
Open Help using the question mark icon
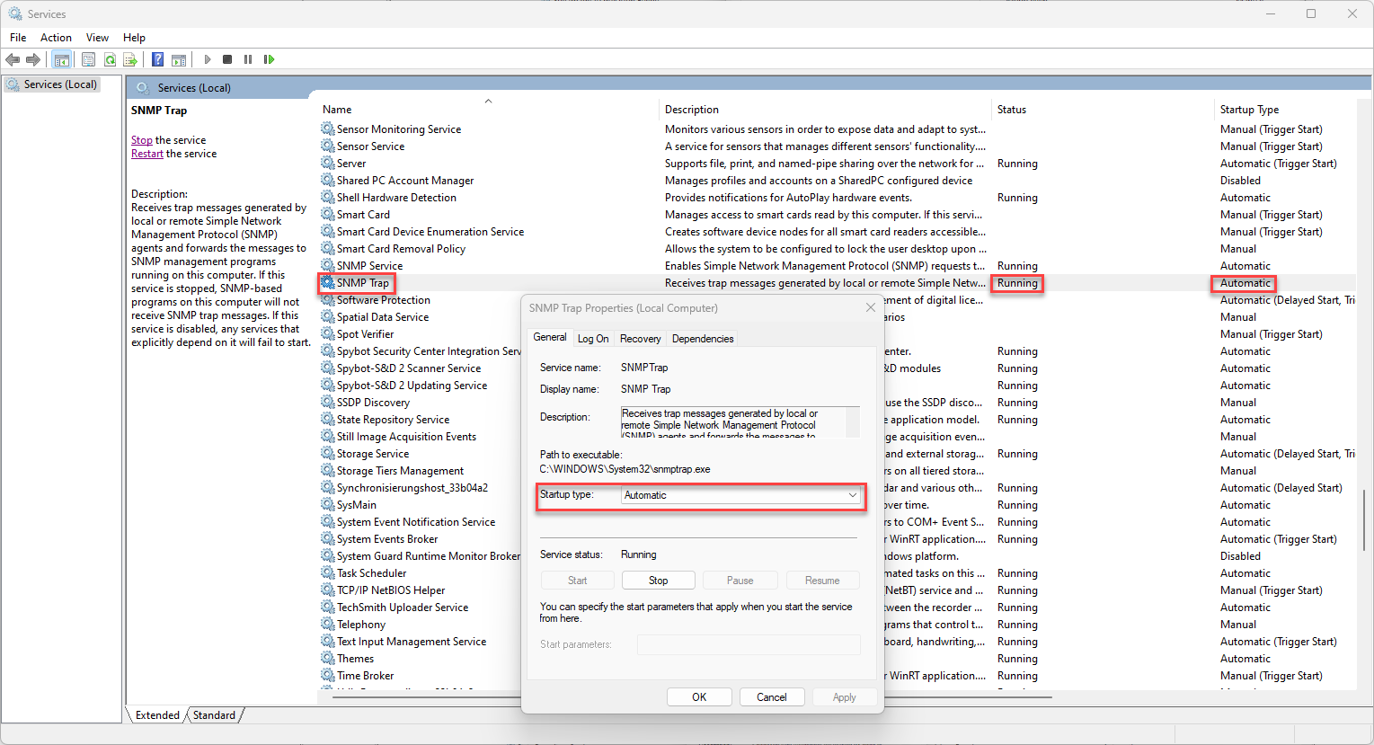pyautogui.click(x=158, y=59)
